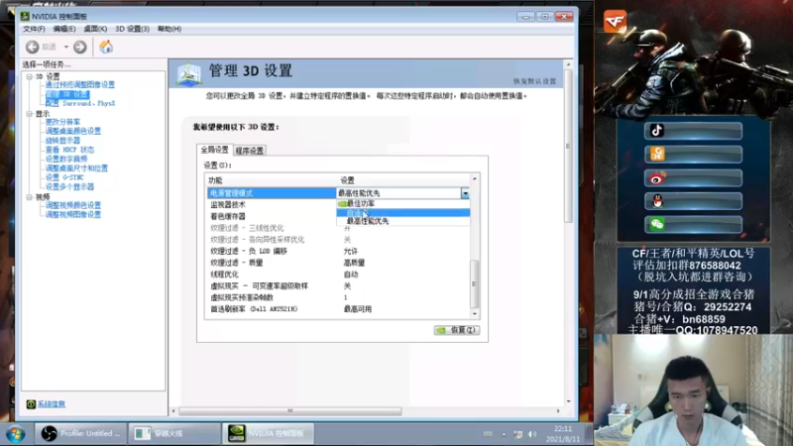Open the volume icon in system tray

(532, 434)
